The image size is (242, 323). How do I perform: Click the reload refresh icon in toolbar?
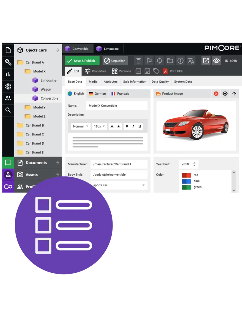(x=159, y=61)
